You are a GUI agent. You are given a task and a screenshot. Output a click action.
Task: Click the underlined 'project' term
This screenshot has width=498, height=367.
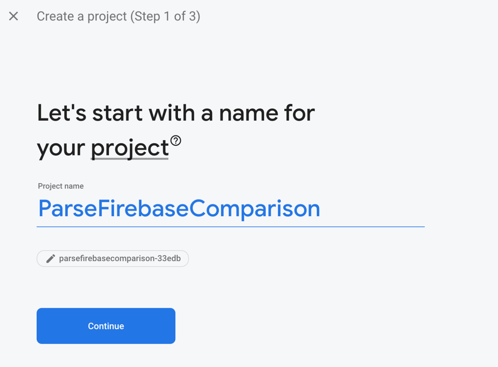coord(129,148)
